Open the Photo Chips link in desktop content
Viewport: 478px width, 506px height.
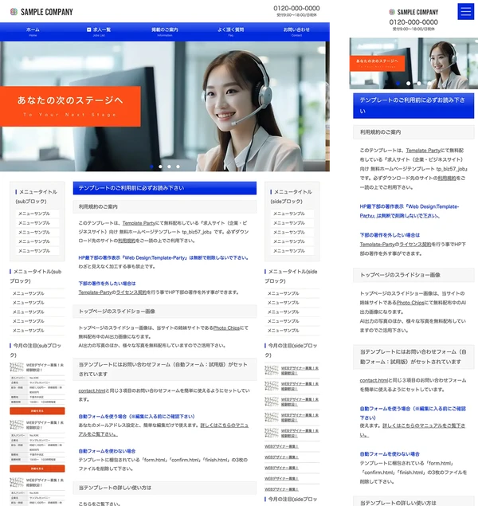[x=226, y=328]
